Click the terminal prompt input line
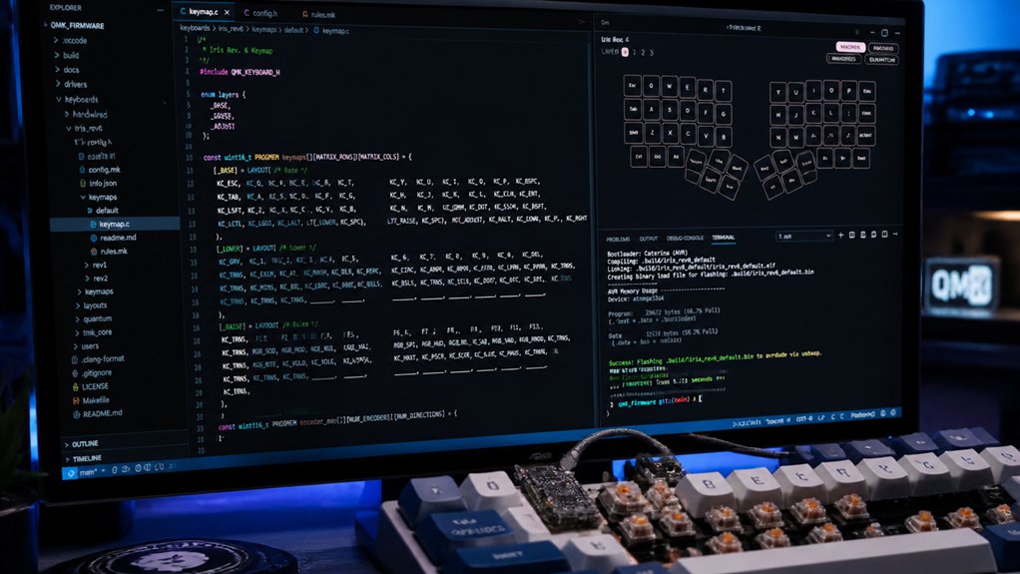 657,400
